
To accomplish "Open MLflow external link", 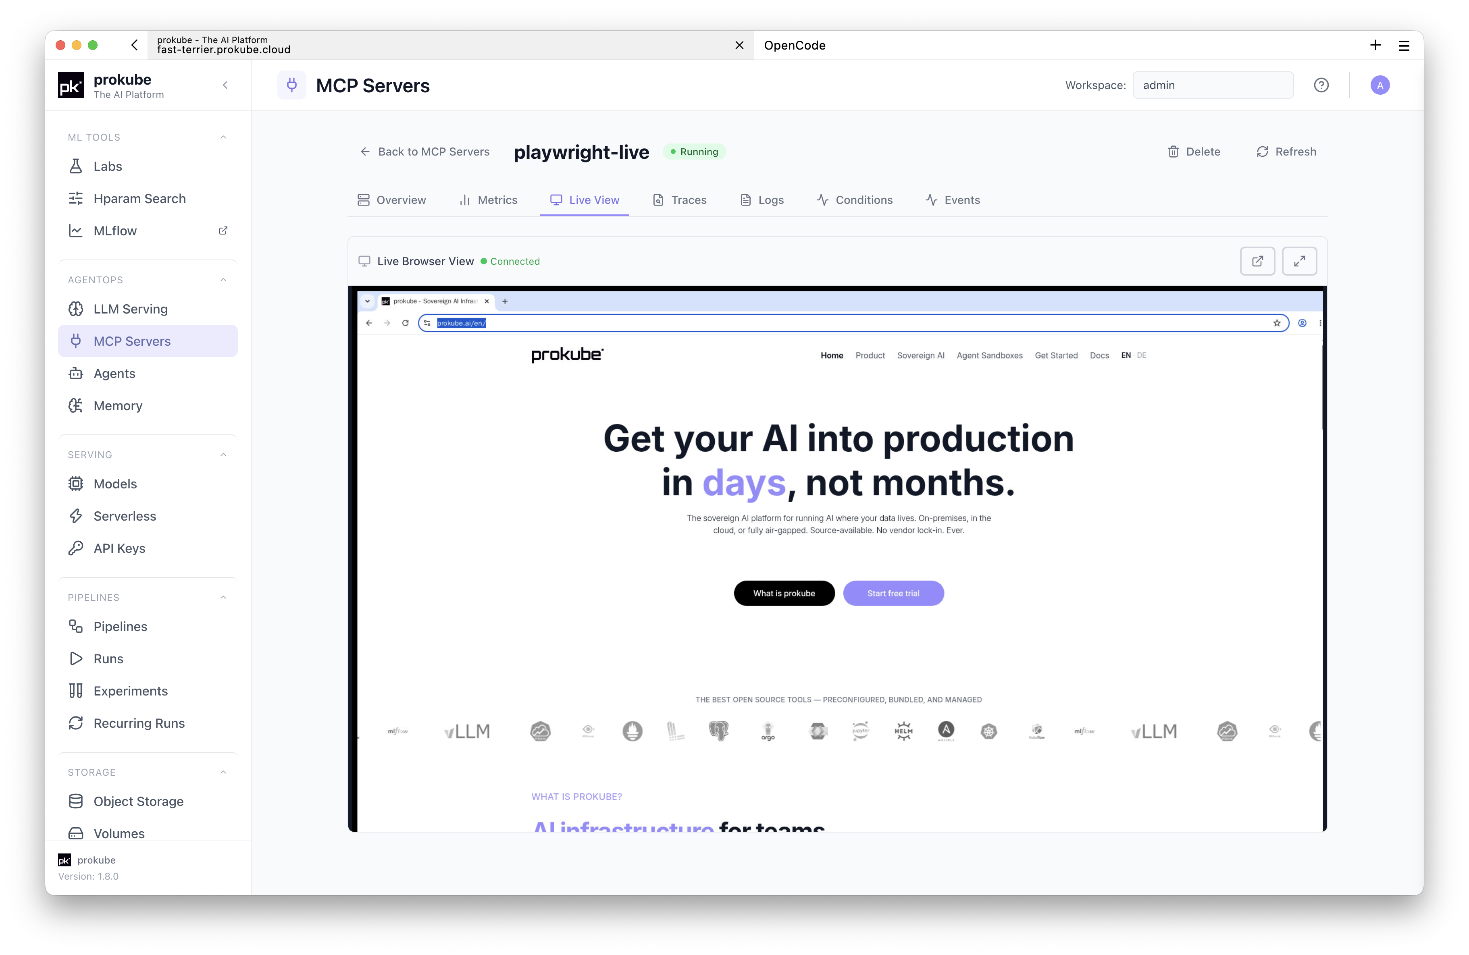I will [x=148, y=231].
